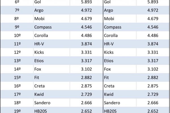The height and width of the screenshot is (113, 170).
Task: Click the 12º position cell
Action: 17,52
